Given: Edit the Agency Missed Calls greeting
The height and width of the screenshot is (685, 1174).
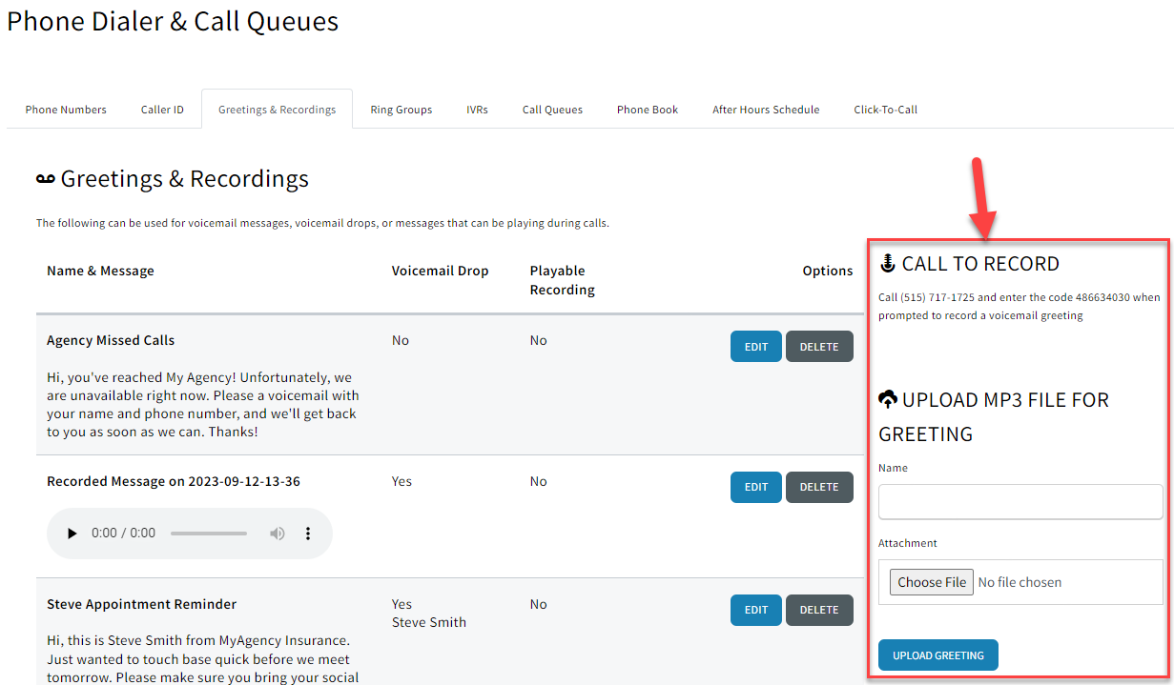Looking at the screenshot, I should pyautogui.click(x=756, y=347).
